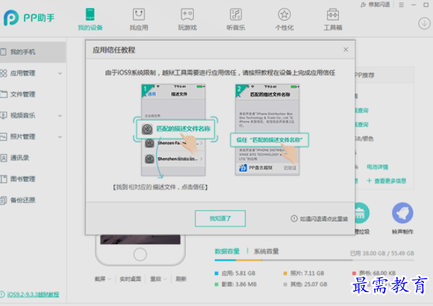
Task: Click step 2 tutorial phone image
Action: coord(267,130)
